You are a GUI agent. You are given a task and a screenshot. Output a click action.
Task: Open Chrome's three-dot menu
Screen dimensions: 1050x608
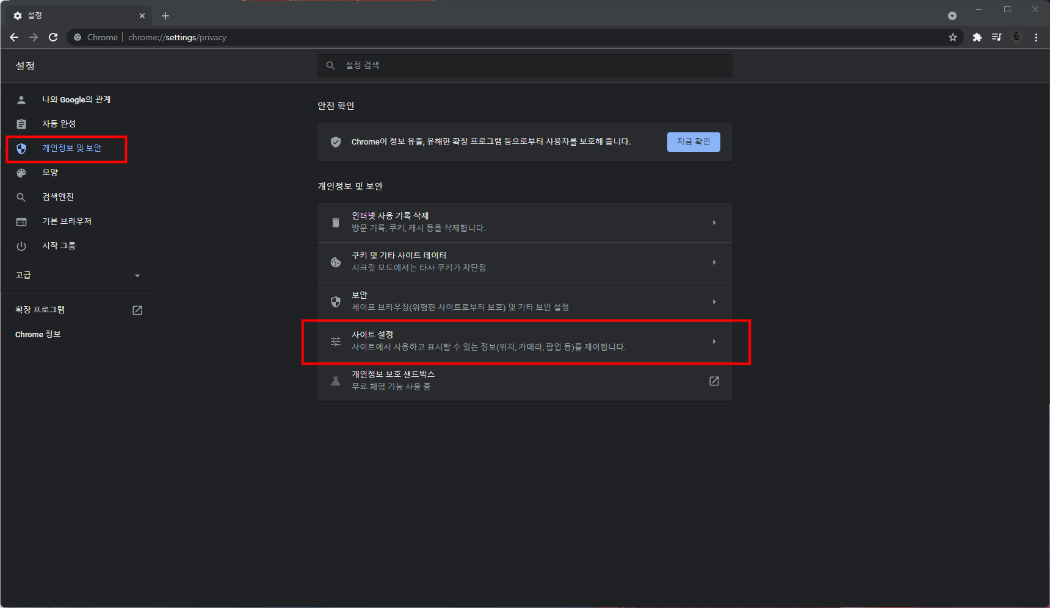pos(1036,37)
